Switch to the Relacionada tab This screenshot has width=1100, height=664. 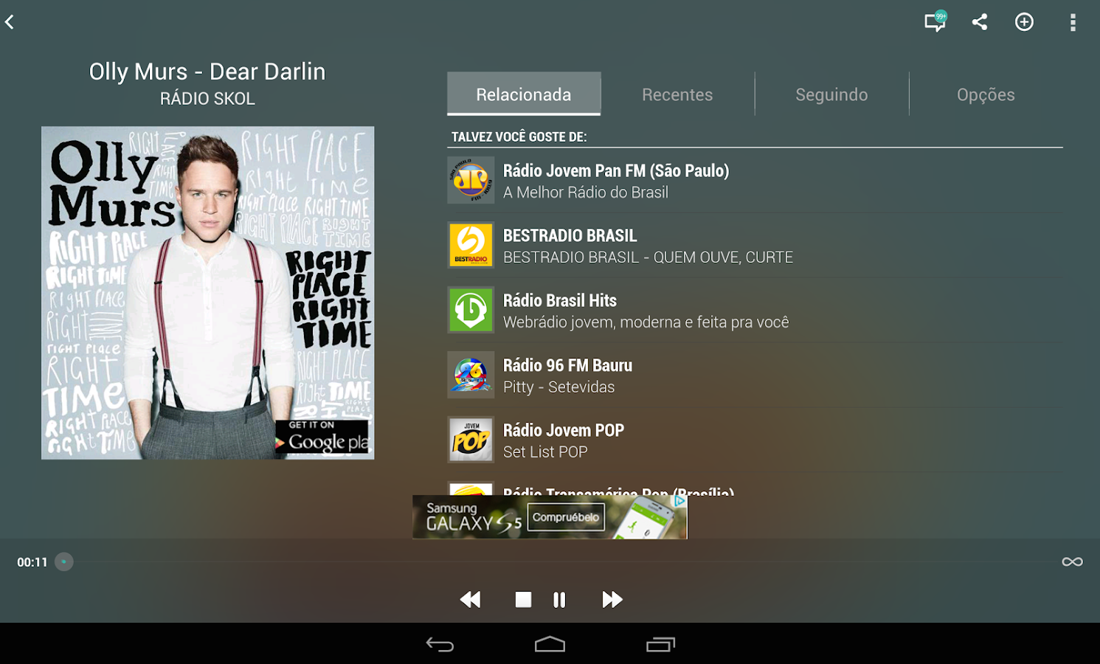[524, 94]
